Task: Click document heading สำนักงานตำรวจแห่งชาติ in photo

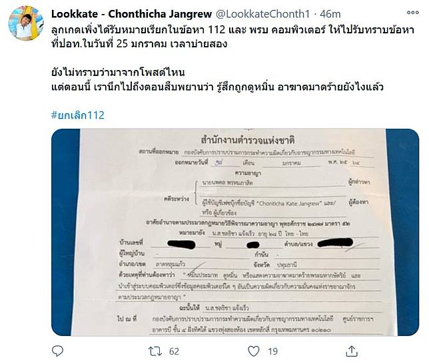Action: [x=248, y=140]
